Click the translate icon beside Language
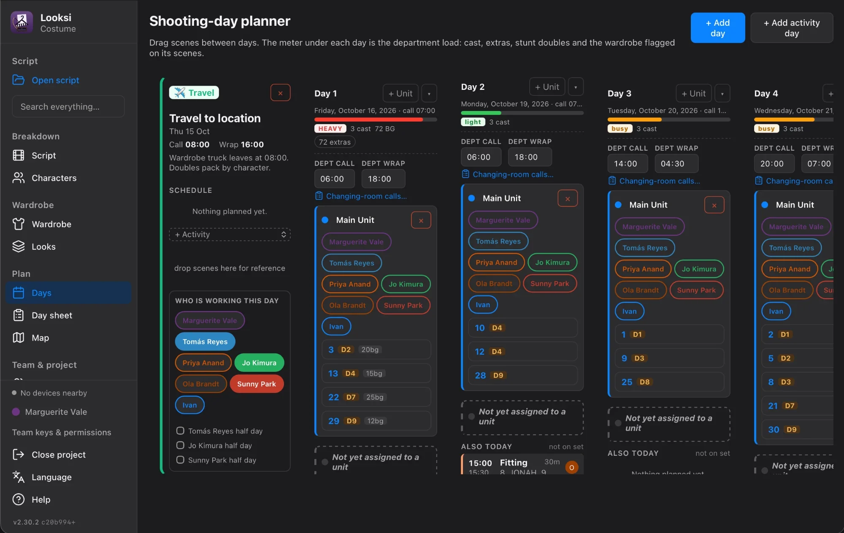Image resolution: width=844 pixels, height=533 pixels. pos(18,477)
